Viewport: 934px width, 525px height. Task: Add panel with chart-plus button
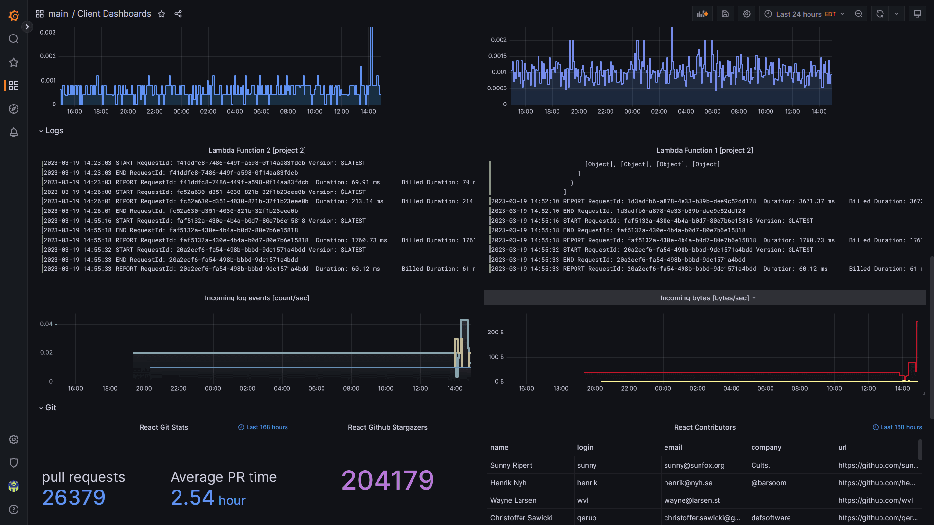(x=702, y=14)
